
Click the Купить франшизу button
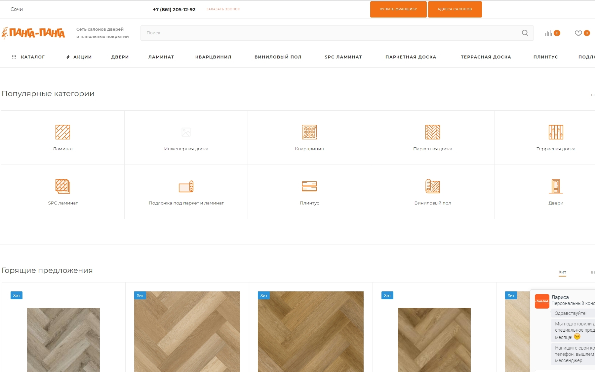[398, 9]
